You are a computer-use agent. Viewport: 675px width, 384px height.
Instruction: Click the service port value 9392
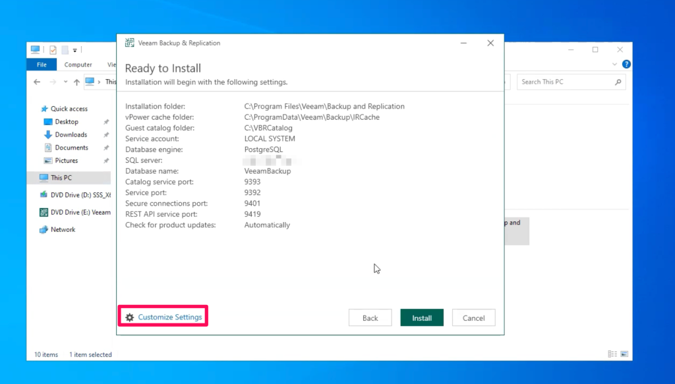click(252, 192)
